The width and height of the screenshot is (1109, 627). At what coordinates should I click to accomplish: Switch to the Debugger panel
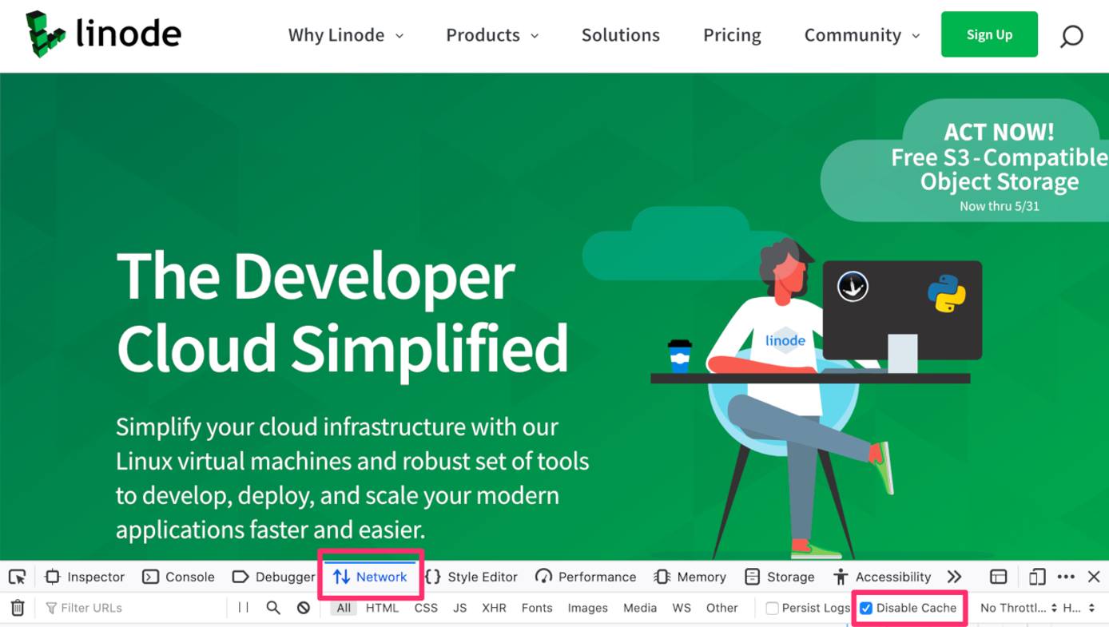272,577
